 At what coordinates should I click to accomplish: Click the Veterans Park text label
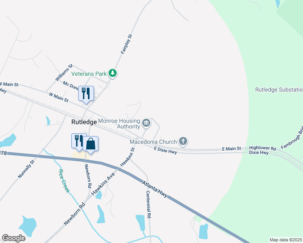[x=89, y=74]
